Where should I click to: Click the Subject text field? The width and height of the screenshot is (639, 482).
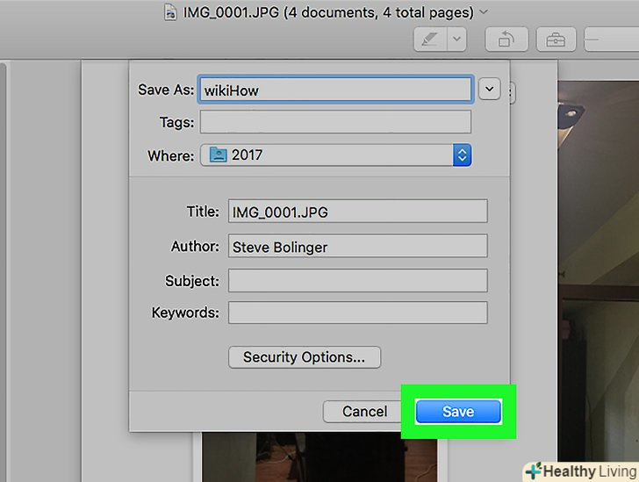point(357,281)
